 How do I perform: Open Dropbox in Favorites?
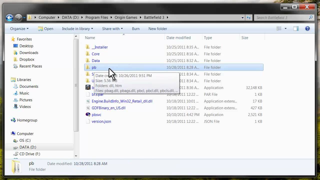[x=27, y=59]
